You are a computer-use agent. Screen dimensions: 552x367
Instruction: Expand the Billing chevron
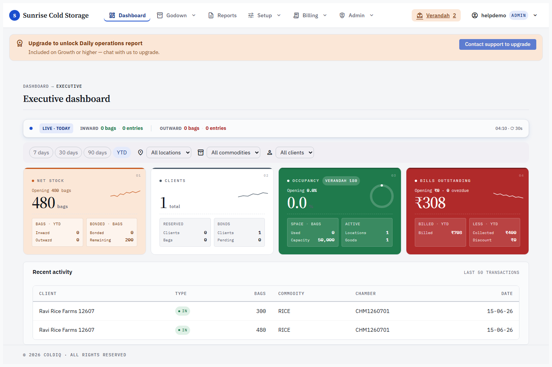[325, 15]
